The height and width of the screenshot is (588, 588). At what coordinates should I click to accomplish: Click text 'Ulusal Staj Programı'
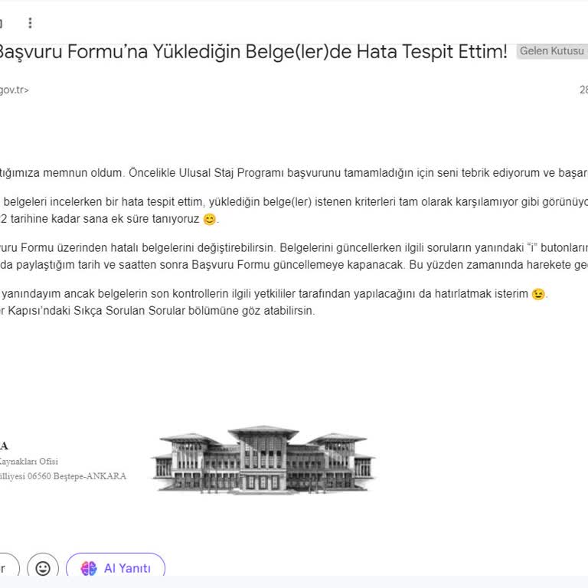(x=231, y=173)
